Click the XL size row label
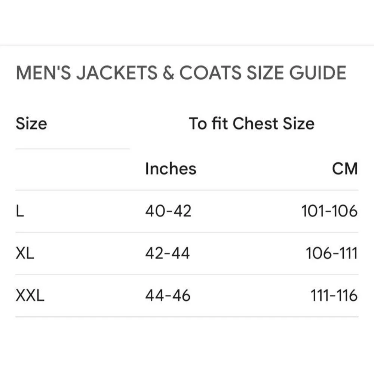Screen dimensions: 374x374 click(25, 253)
